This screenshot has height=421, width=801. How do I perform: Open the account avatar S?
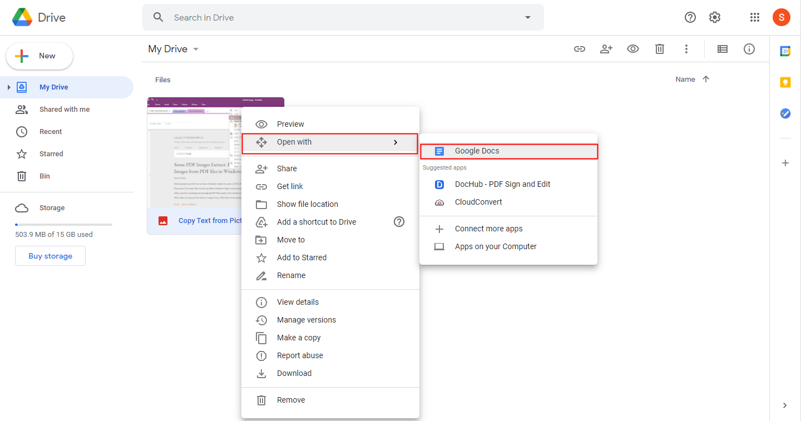coord(781,17)
